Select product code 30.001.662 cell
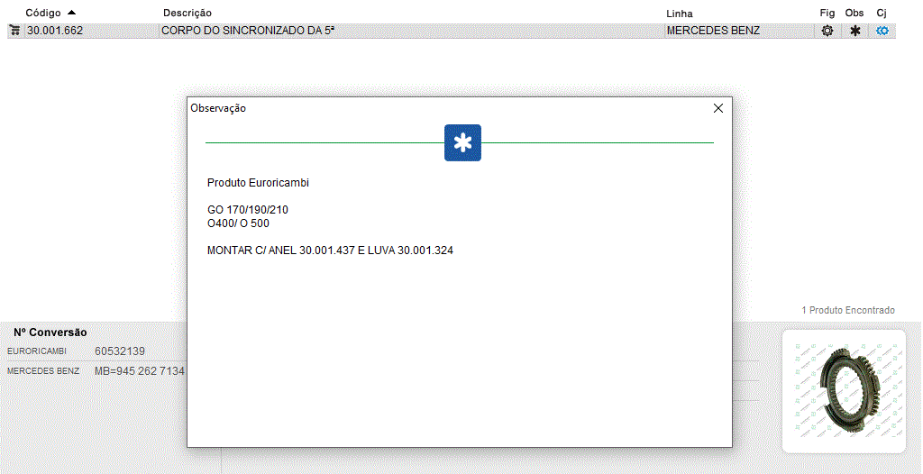Viewport: 923px width, 474px height. pyautogui.click(x=55, y=31)
